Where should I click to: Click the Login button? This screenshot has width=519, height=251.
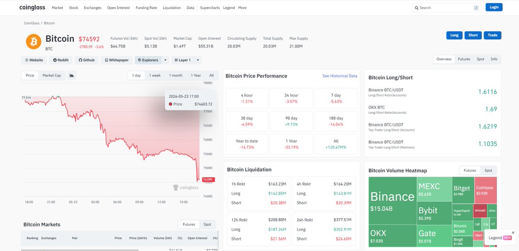[494, 7]
